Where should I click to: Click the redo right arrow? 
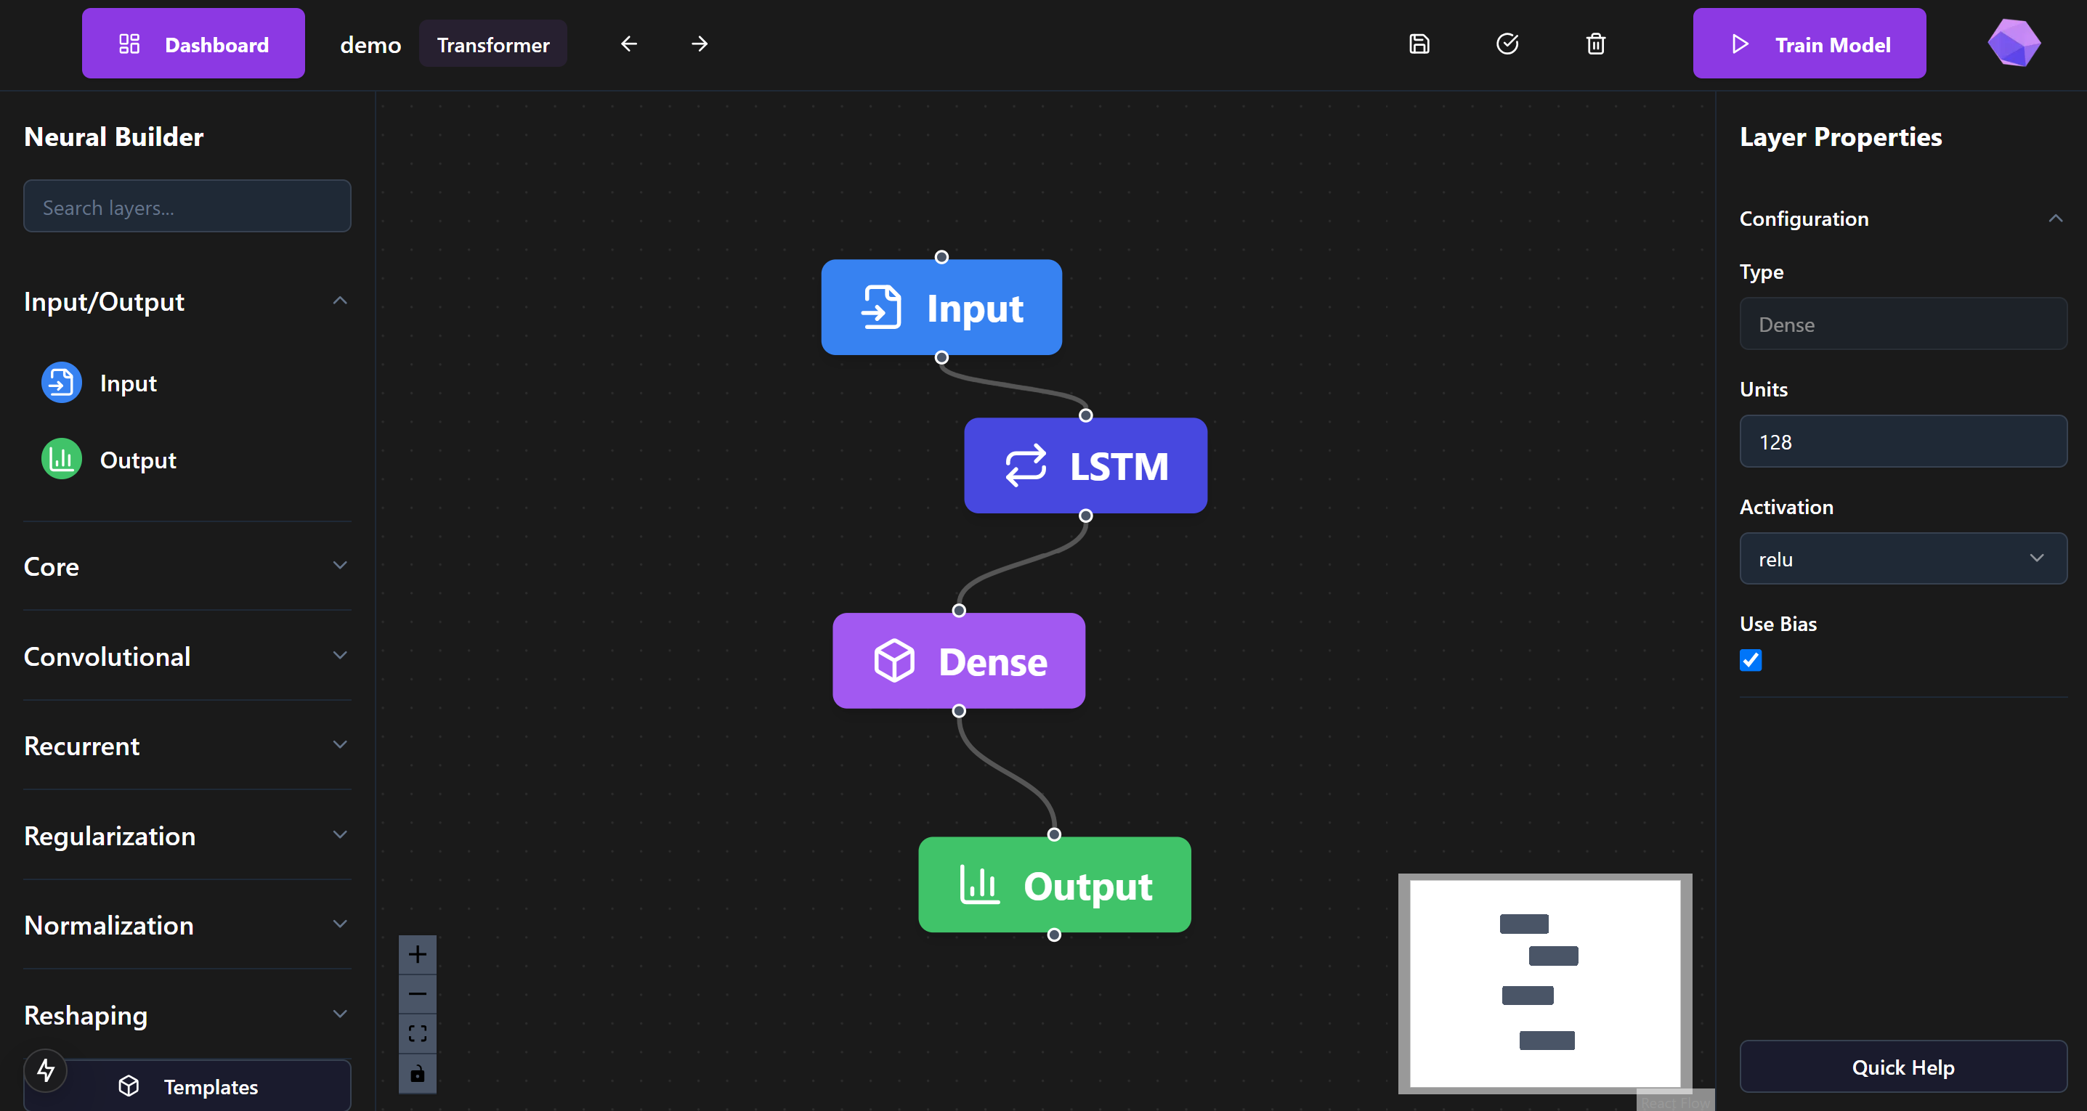click(699, 44)
